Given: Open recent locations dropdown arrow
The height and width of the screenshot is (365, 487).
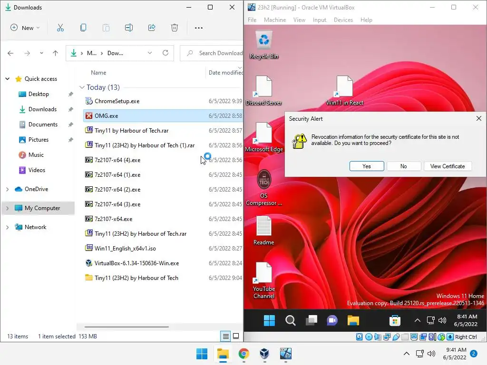Looking at the screenshot, I should [x=41, y=53].
